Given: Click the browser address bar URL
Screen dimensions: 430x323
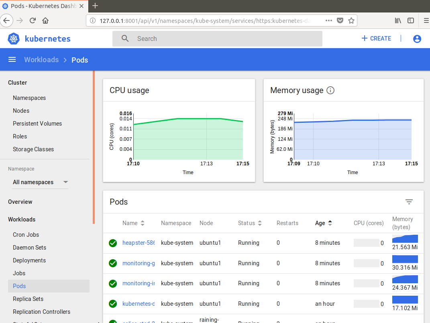Looking at the screenshot, I should tap(205, 20).
